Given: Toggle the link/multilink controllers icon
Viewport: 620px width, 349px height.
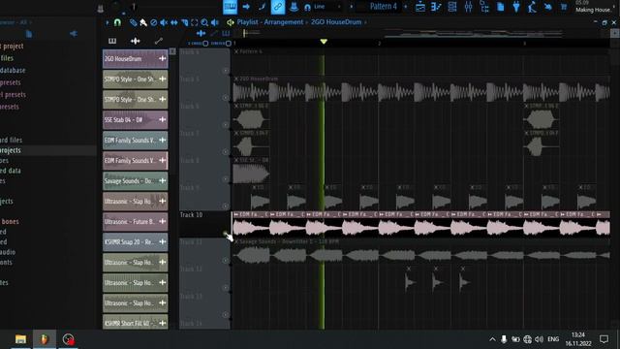Looking at the screenshot, I should (x=278, y=7).
